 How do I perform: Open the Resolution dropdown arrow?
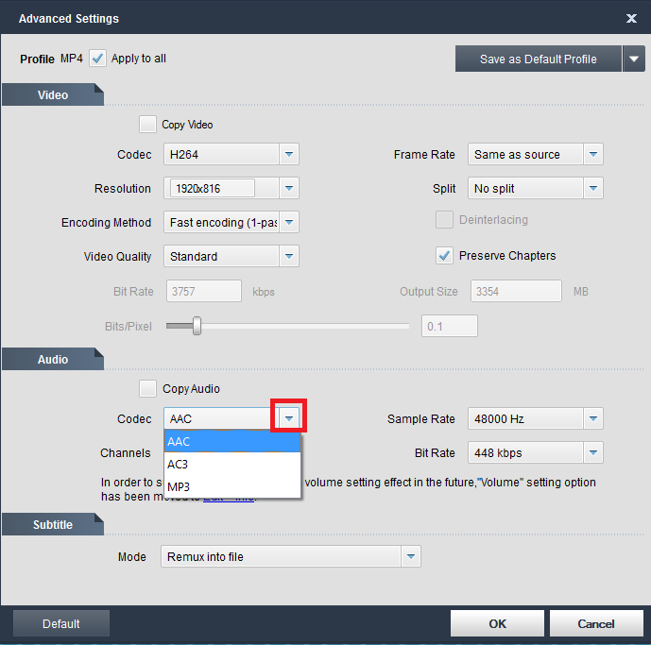click(289, 188)
